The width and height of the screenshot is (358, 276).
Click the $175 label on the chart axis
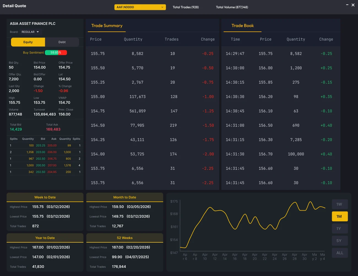pos(174,201)
